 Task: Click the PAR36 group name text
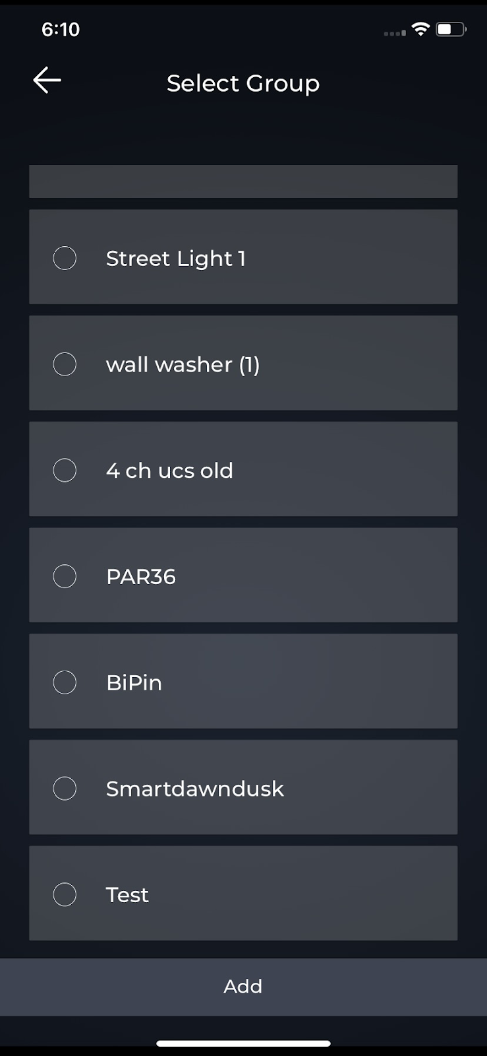click(141, 577)
